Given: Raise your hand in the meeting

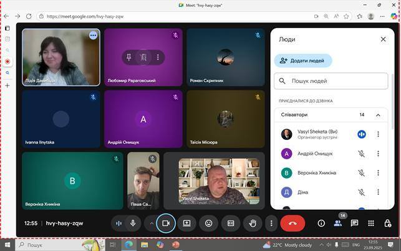Looking at the screenshot, I should tap(252, 223).
